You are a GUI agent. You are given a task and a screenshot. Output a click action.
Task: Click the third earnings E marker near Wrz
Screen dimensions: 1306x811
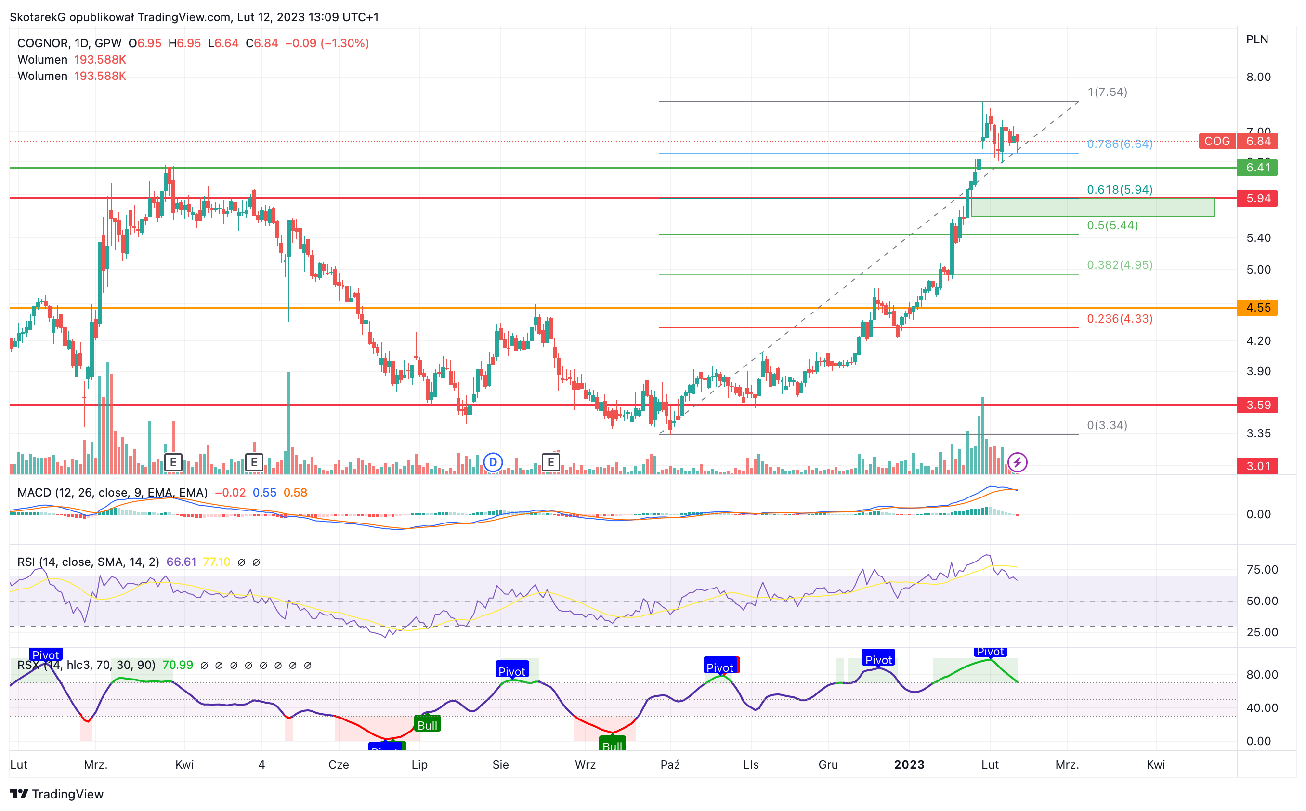(x=551, y=462)
